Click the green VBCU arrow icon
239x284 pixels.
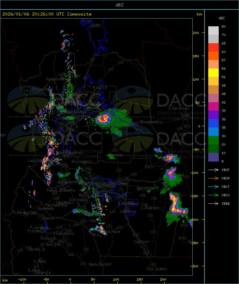coord(214,195)
